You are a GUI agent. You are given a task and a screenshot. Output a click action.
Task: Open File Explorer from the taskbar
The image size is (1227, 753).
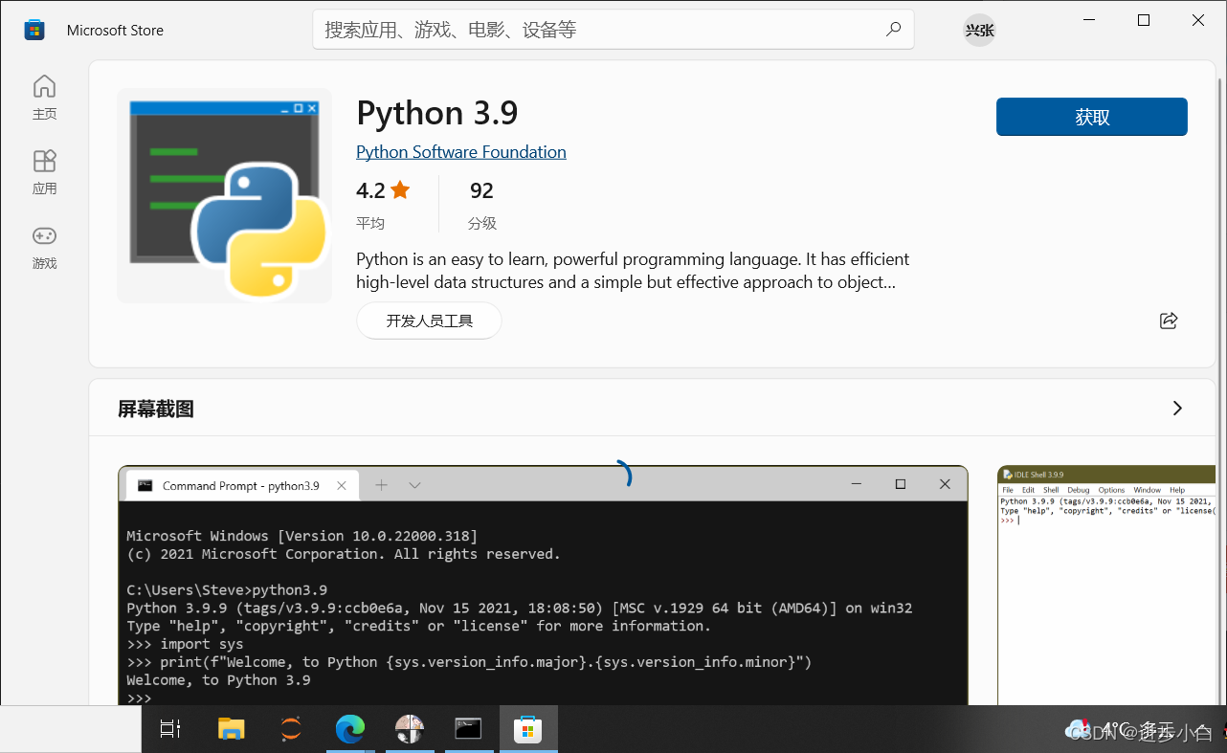click(x=231, y=729)
